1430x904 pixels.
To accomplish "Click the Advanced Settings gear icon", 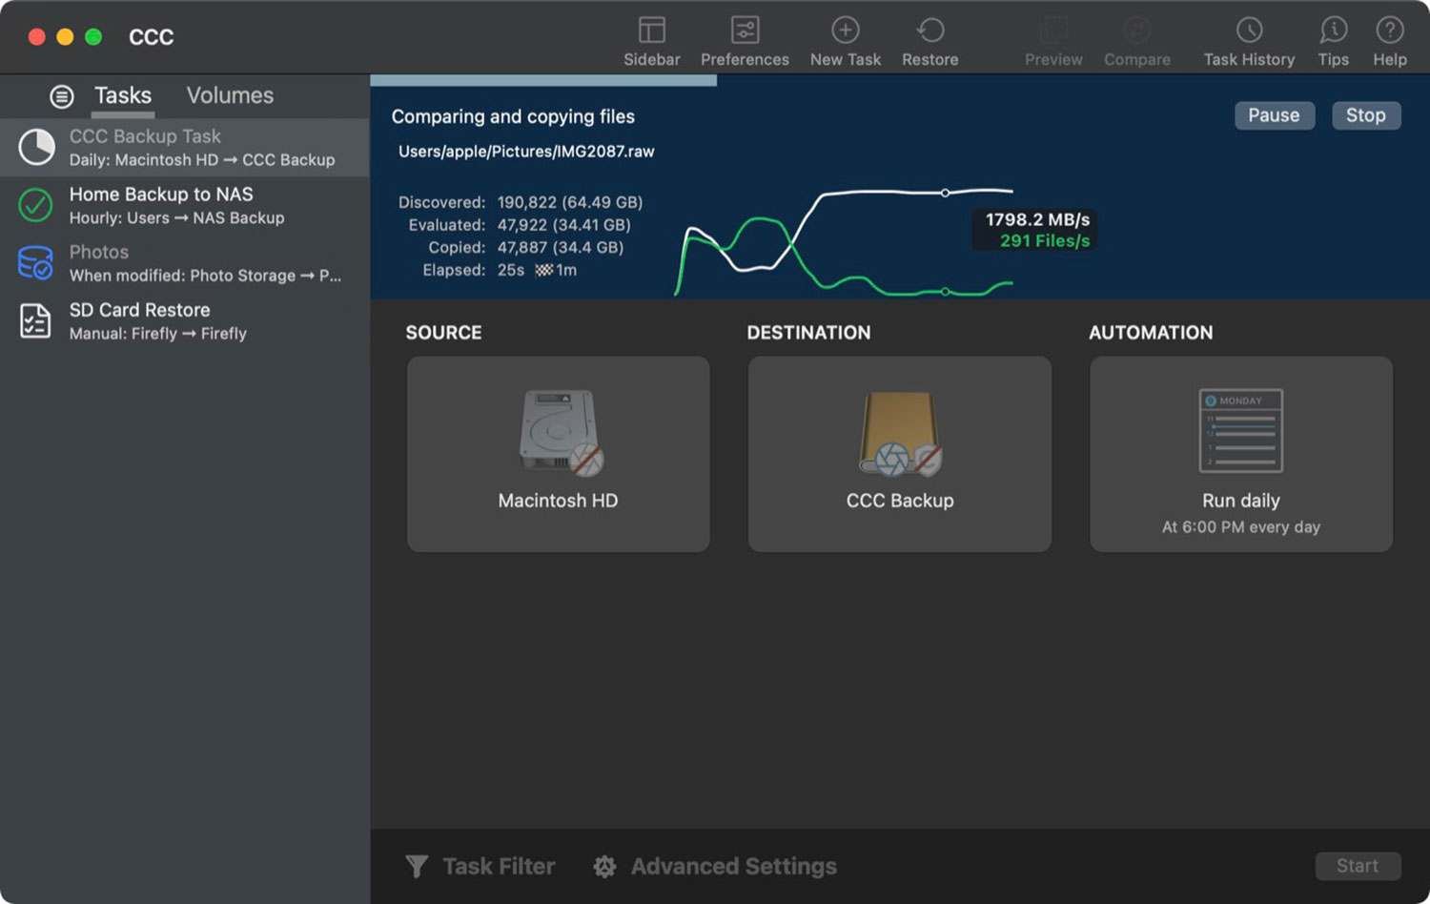I will pyautogui.click(x=604, y=866).
